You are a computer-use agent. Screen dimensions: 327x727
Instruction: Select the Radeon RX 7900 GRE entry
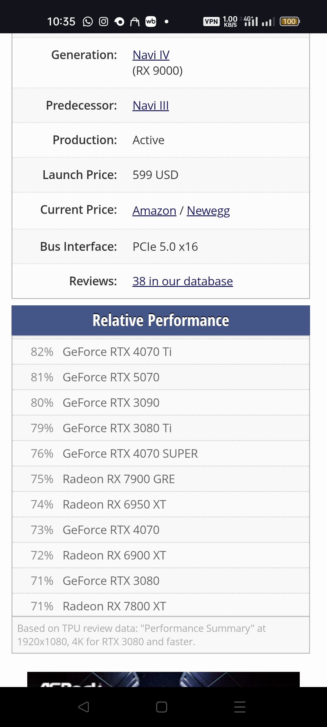point(119,479)
